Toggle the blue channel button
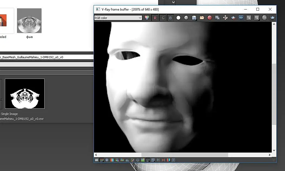The height and width of the screenshot is (171, 285). (x=170, y=18)
